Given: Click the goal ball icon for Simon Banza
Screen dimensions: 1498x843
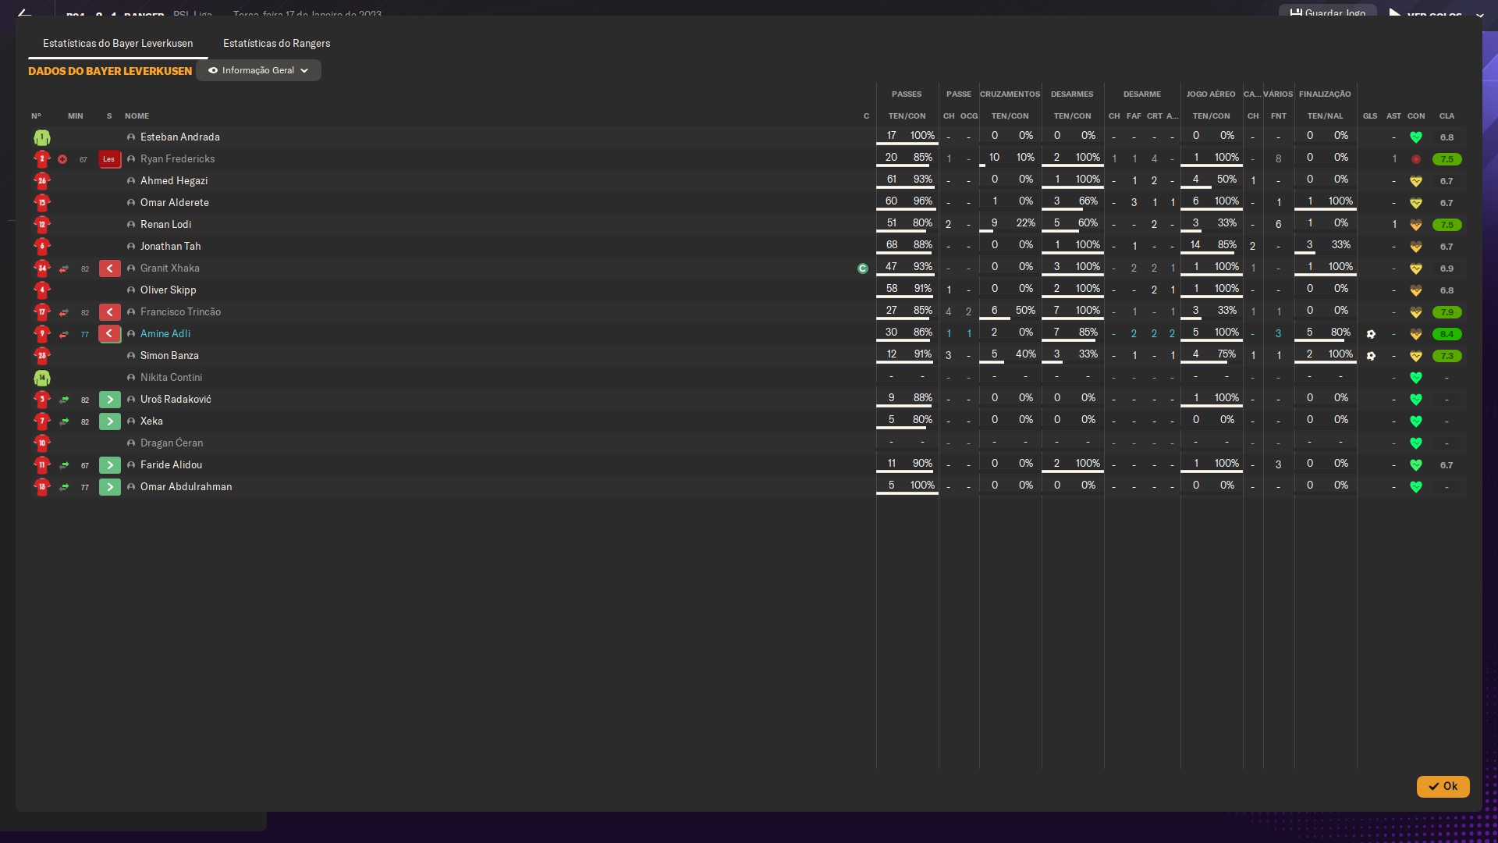Looking at the screenshot, I should (1371, 356).
